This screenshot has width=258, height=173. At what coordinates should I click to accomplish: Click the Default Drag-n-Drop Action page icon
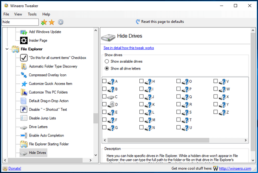tap(23, 101)
